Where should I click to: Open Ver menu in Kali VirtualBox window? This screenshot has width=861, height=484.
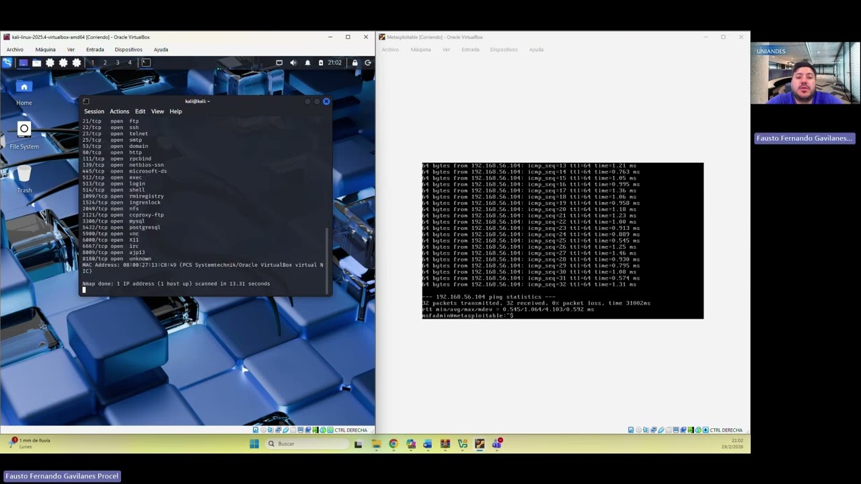71,50
